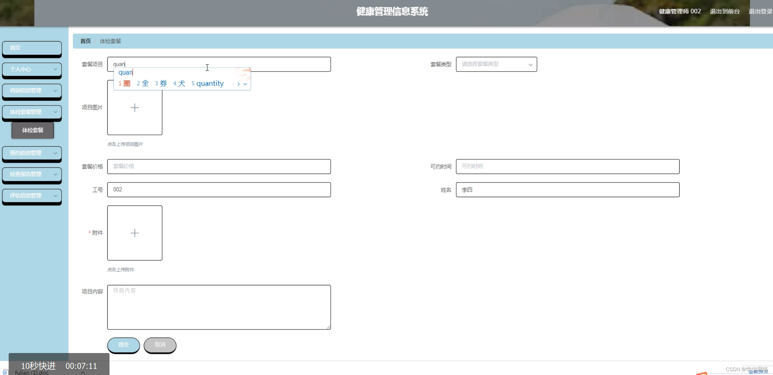This screenshot has width=773, height=375.
Task: Click 退出到前台 link in header
Action: click(x=724, y=11)
